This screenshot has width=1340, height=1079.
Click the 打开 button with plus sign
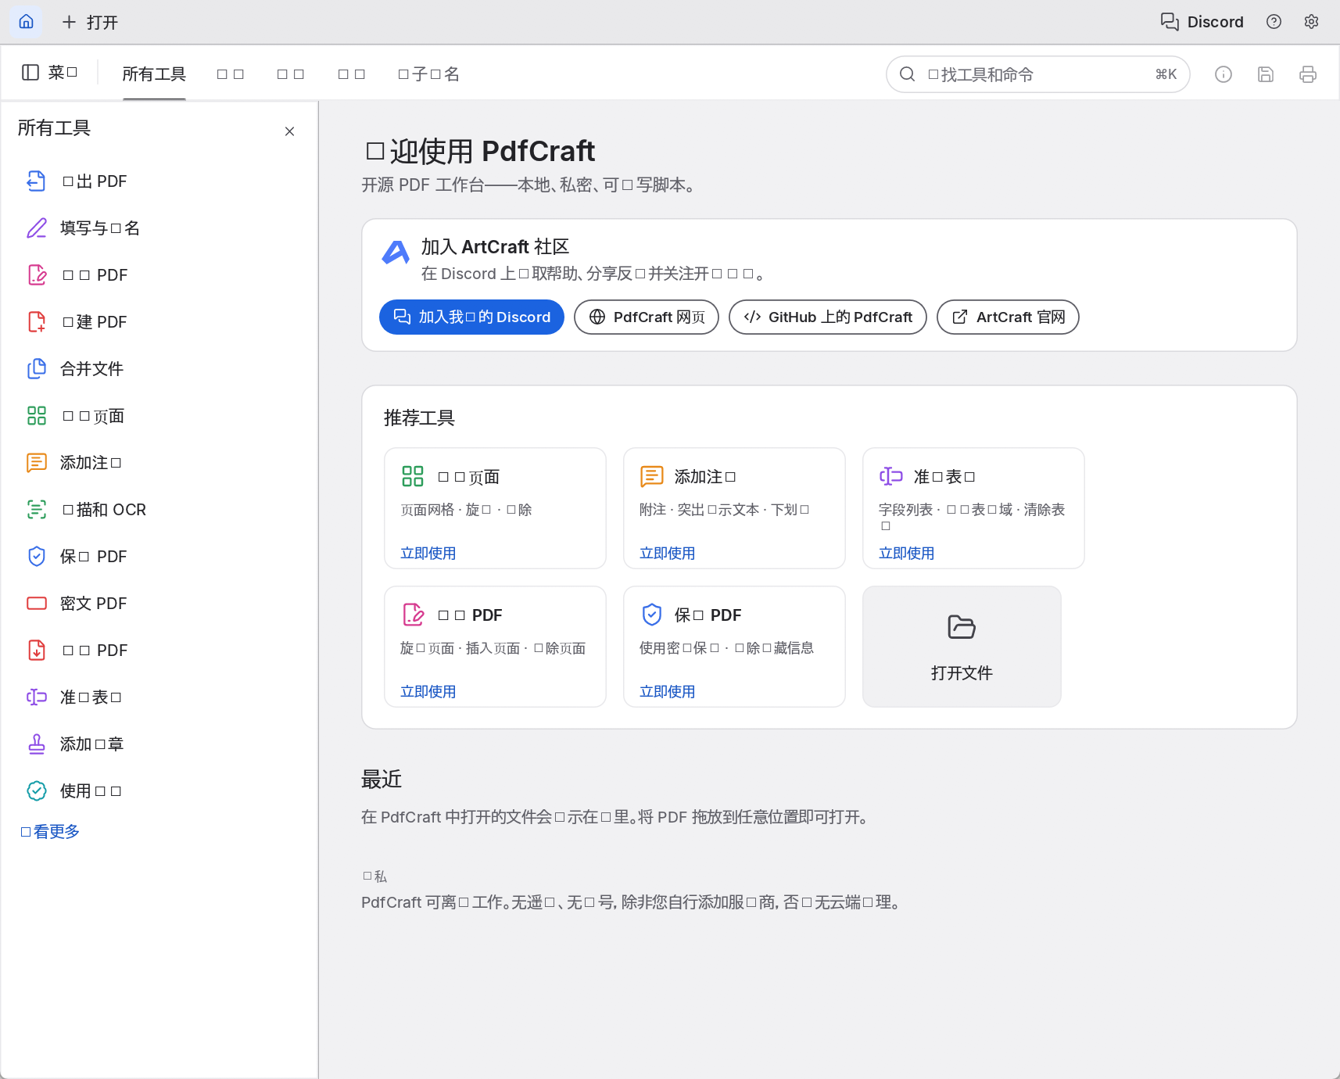point(90,22)
